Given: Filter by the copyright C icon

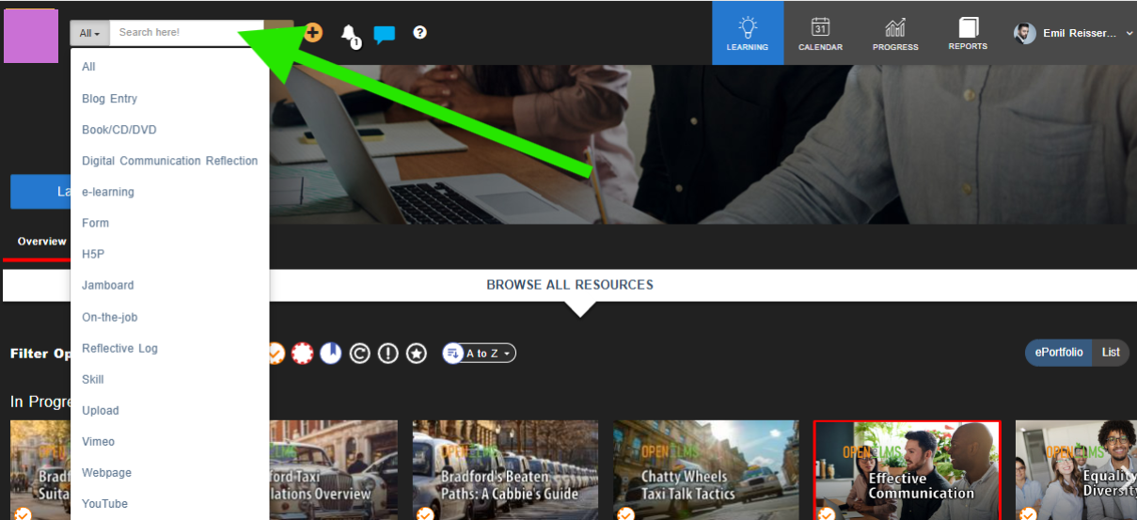Looking at the screenshot, I should click(x=359, y=354).
